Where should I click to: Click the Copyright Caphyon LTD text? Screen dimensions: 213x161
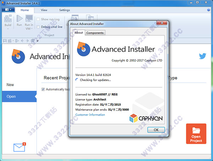click(137, 60)
